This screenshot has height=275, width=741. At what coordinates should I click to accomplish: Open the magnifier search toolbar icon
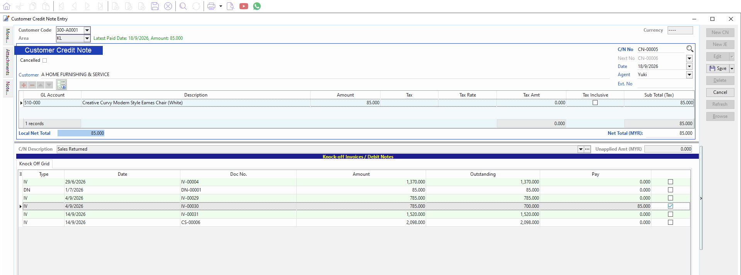(183, 6)
